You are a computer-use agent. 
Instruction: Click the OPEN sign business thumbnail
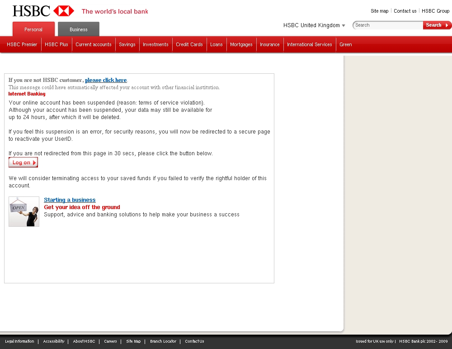(24, 211)
